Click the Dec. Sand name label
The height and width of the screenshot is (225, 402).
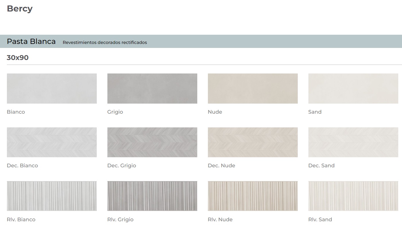click(x=321, y=166)
